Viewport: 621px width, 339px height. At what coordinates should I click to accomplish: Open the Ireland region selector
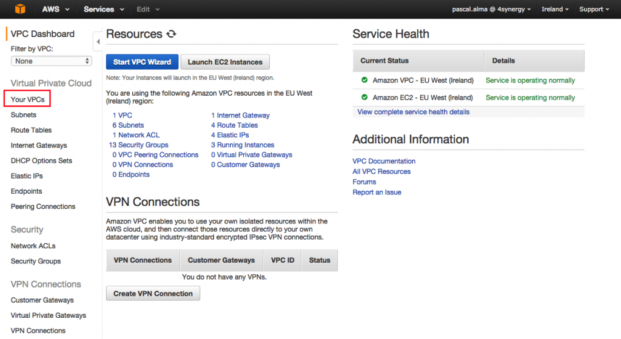tap(555, 9)
